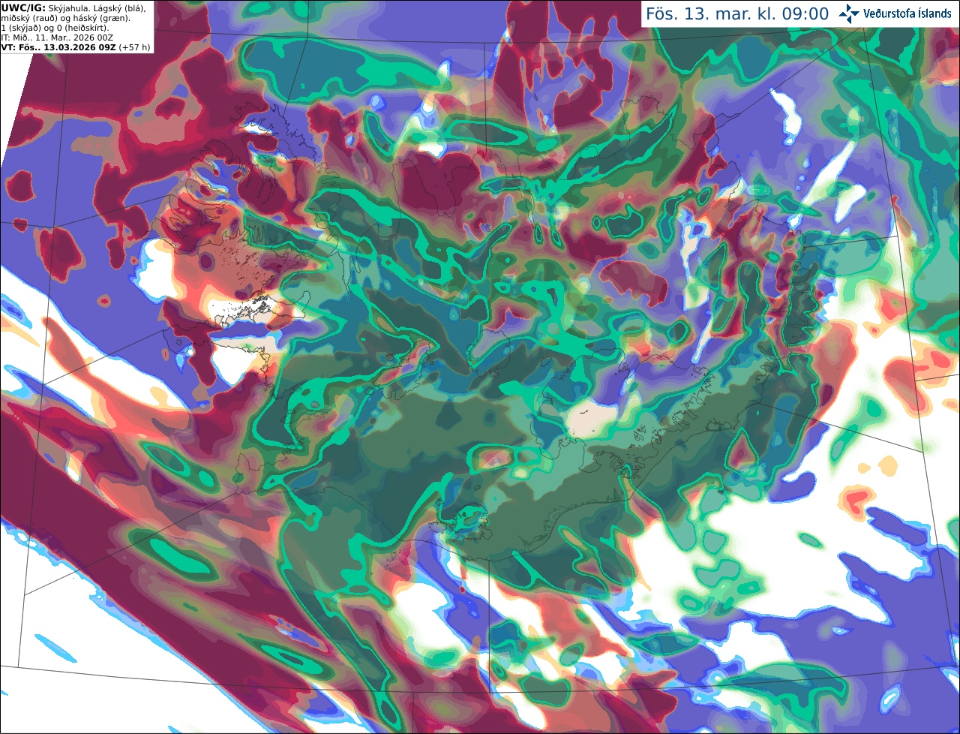Click the '1 (skýjað) og 0 (heiðskírt).' legend line
Screen dimensions: 960x734
click(x=55, y=27)
